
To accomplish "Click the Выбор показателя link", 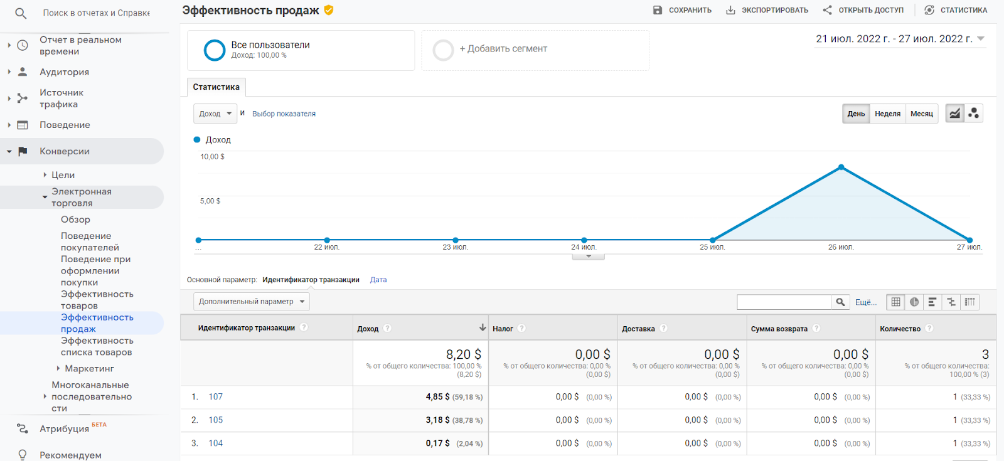I will pyautogui.click(x=284, y=114).
